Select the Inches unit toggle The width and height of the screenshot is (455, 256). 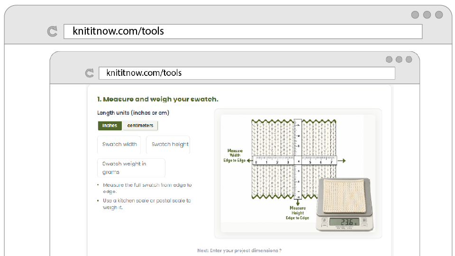109,125
